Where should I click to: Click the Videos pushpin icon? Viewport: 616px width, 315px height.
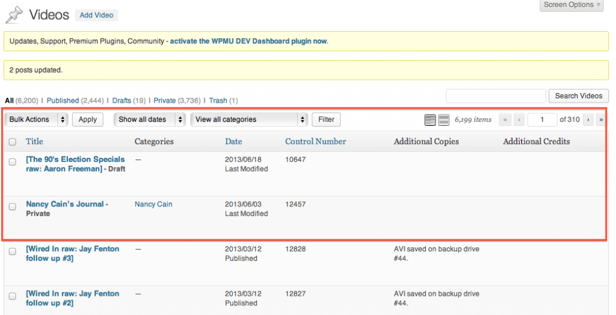pyautogui.click(x=14, y=15)
